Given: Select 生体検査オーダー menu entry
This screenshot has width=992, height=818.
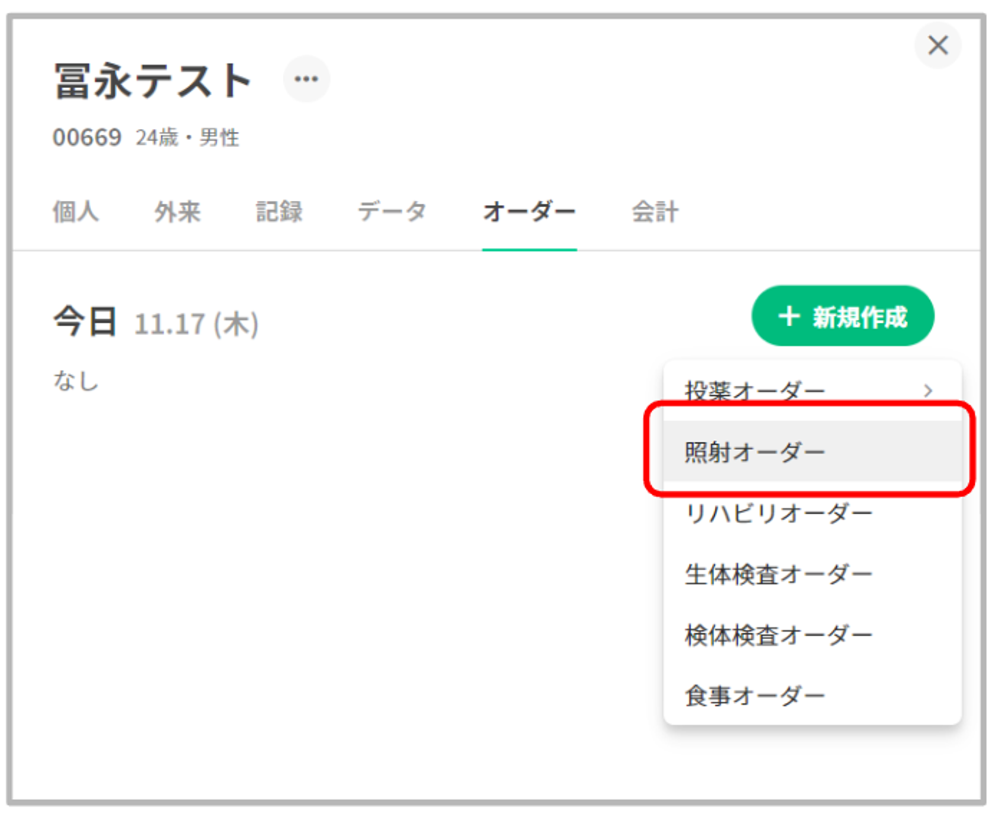Looking at the screenshot, I should [778, 574].
